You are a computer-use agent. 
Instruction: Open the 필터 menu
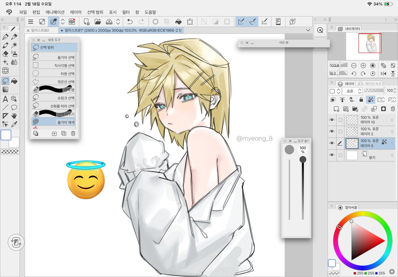[126, 12]
